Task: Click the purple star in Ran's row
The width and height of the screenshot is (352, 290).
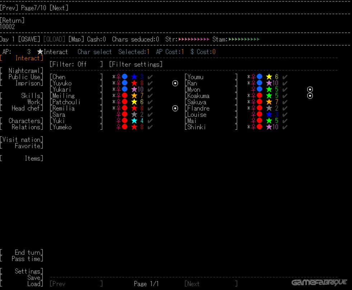Action: [269, 83]
